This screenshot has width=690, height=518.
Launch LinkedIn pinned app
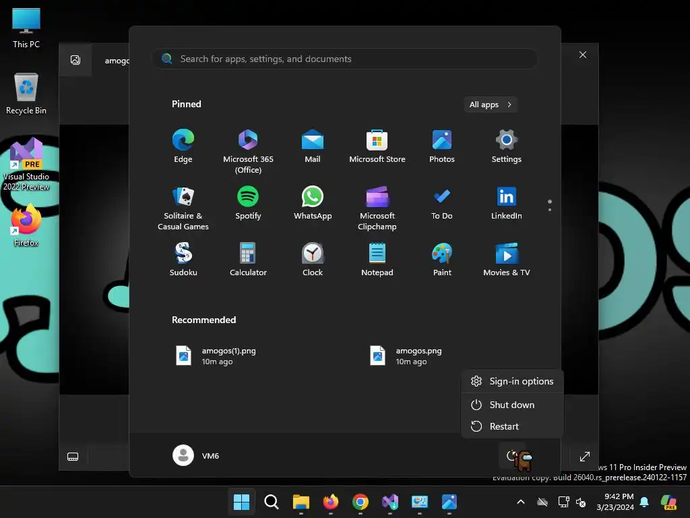507,203
